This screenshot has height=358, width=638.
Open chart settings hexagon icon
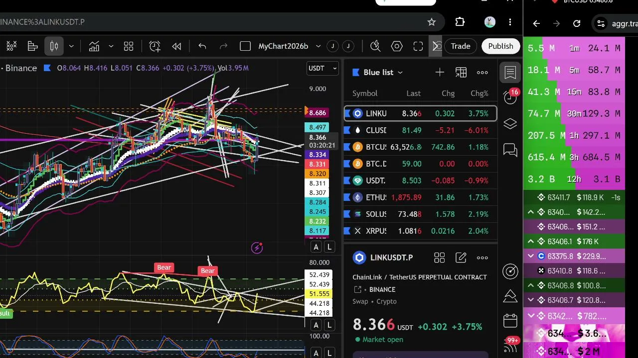tap(397, 46)
